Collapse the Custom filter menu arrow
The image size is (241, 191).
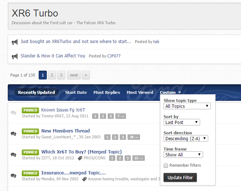pos(179,92)
